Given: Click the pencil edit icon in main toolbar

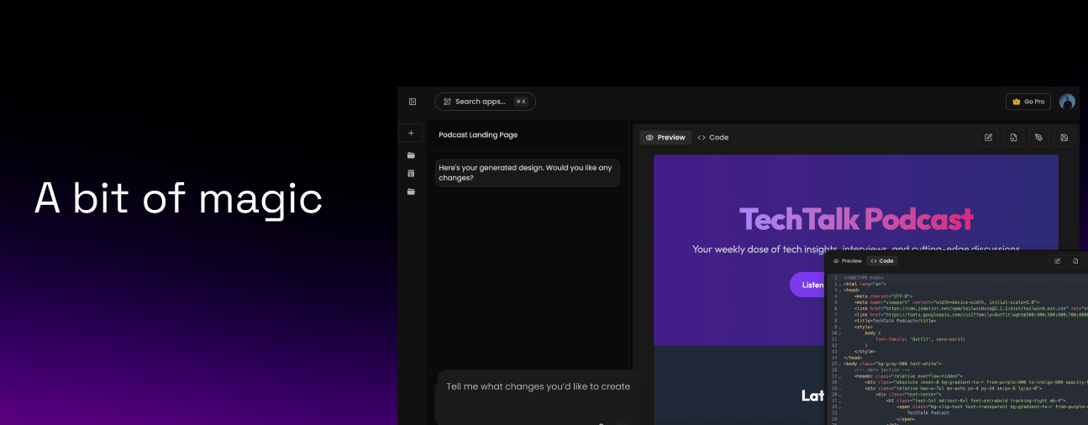Looking at the screenshot, I should point(988,138).
